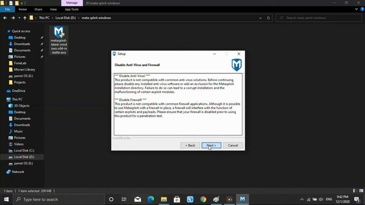The height and width of the screenshot is (205, 365).
Task: Switch to Metasploit setup taskbar icon
Action: [x=242, y=199]
